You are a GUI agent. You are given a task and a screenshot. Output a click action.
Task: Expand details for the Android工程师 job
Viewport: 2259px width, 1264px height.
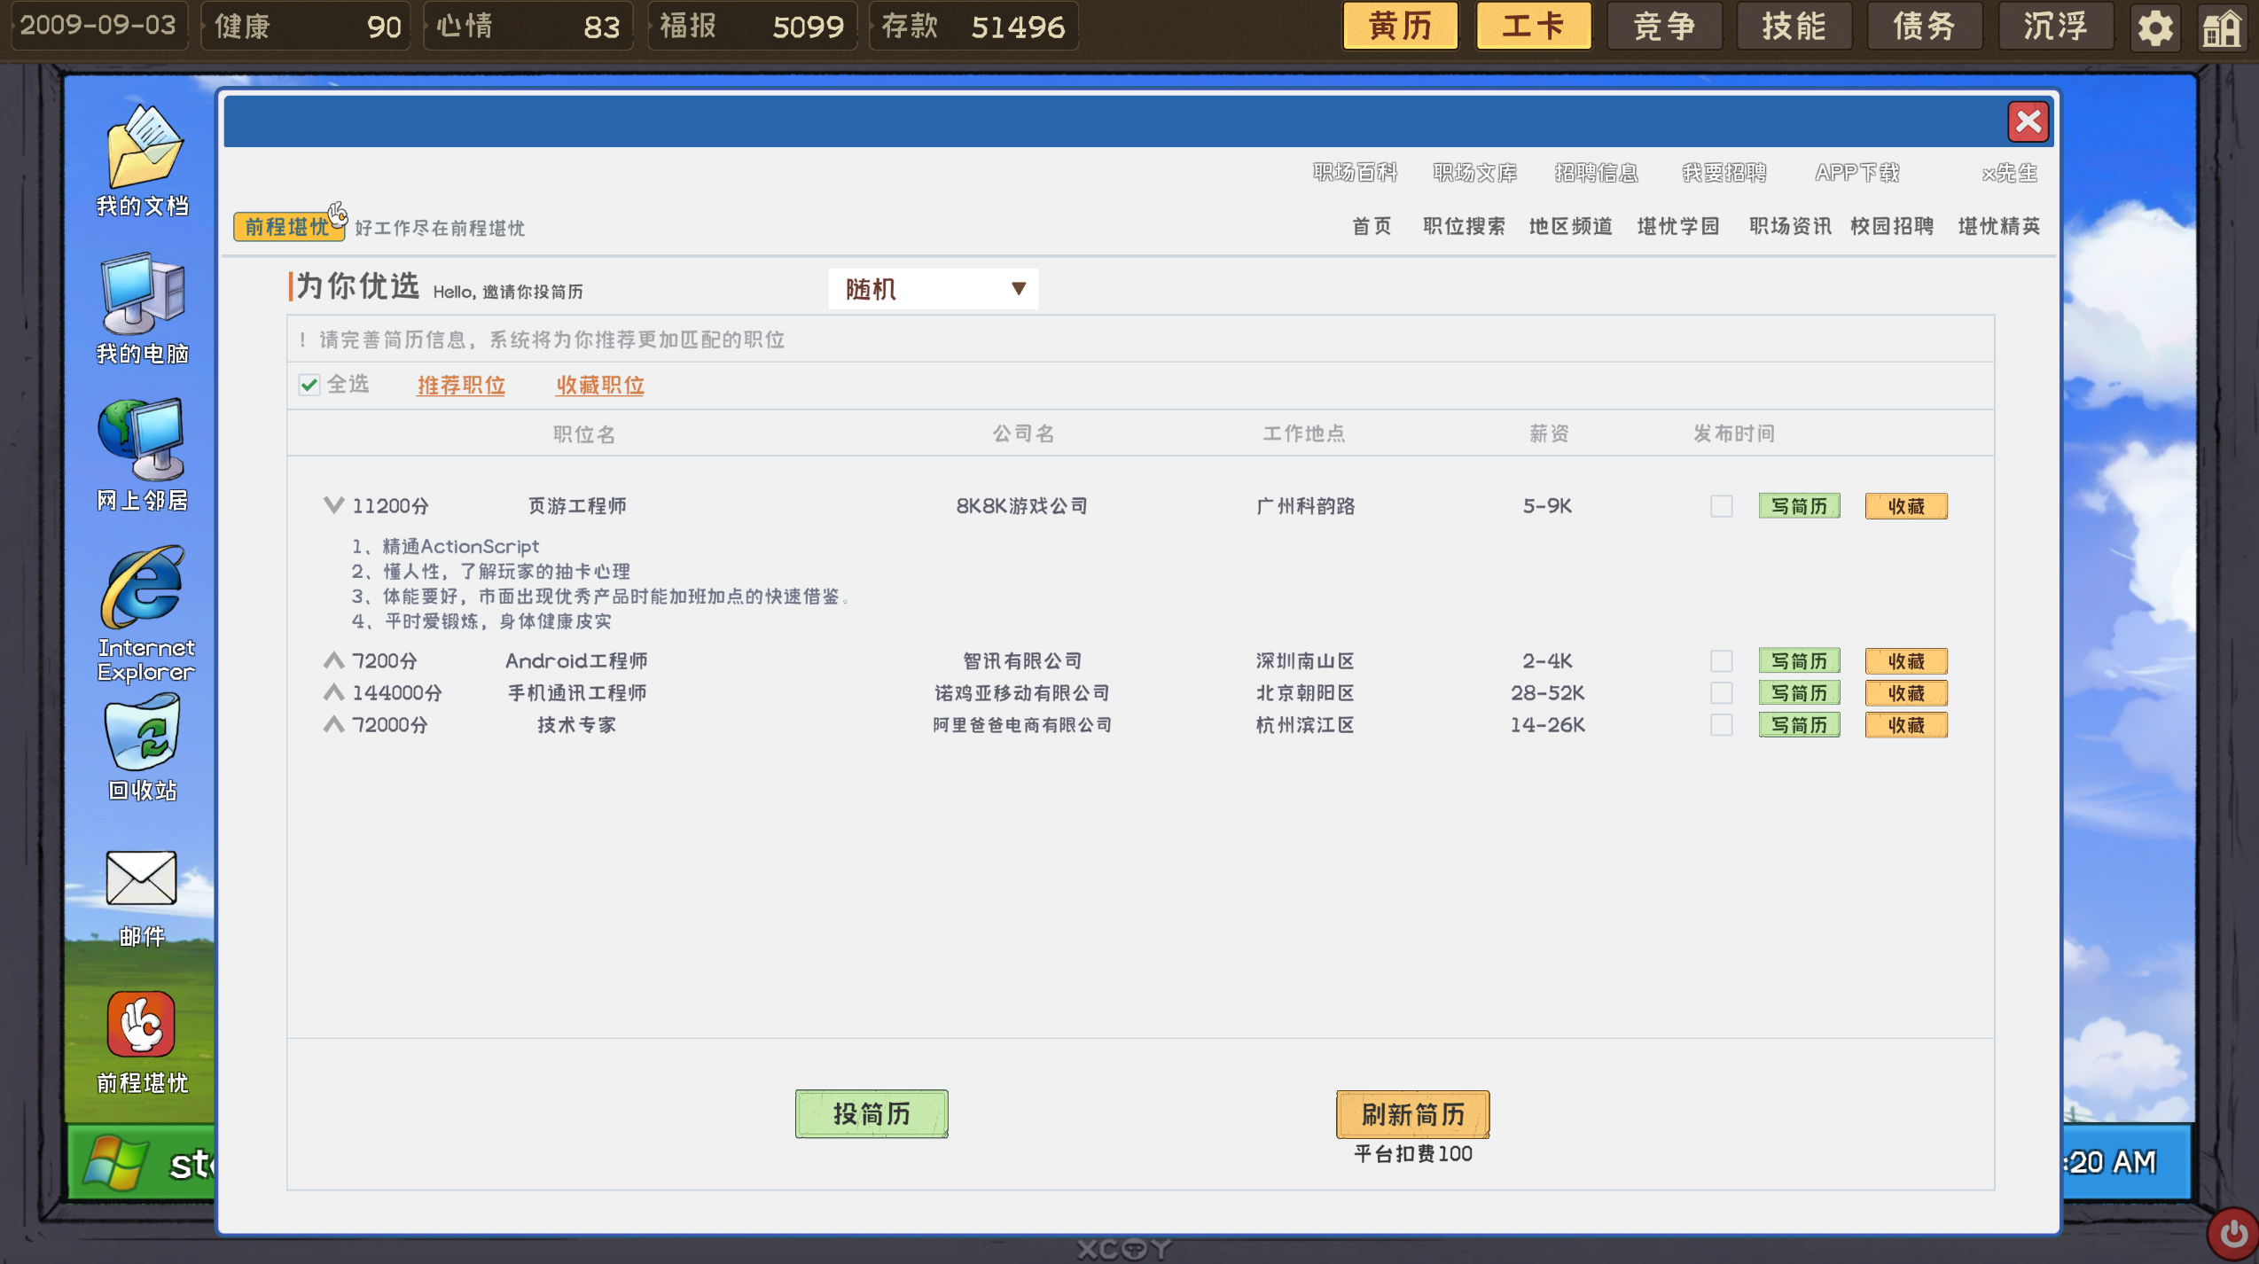[333, 660]
